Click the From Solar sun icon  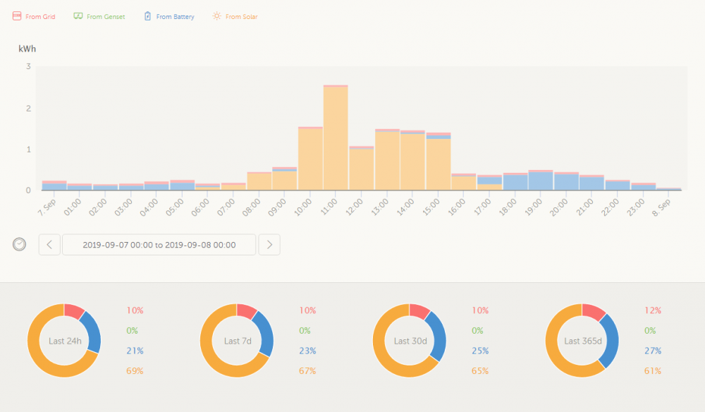coord(216,16)
